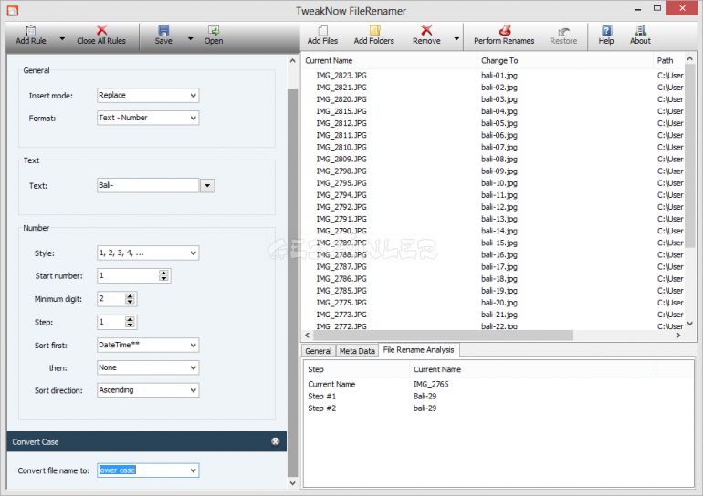Click the file list vertical scrollbar thumb
The width and height of the screenshot is (703, 496).
point(690,156)
